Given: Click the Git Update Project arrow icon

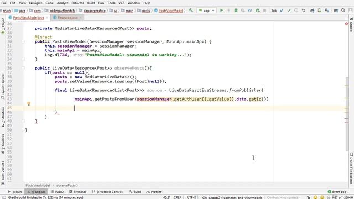Looking at the screenshot, I should click(282, 11).
